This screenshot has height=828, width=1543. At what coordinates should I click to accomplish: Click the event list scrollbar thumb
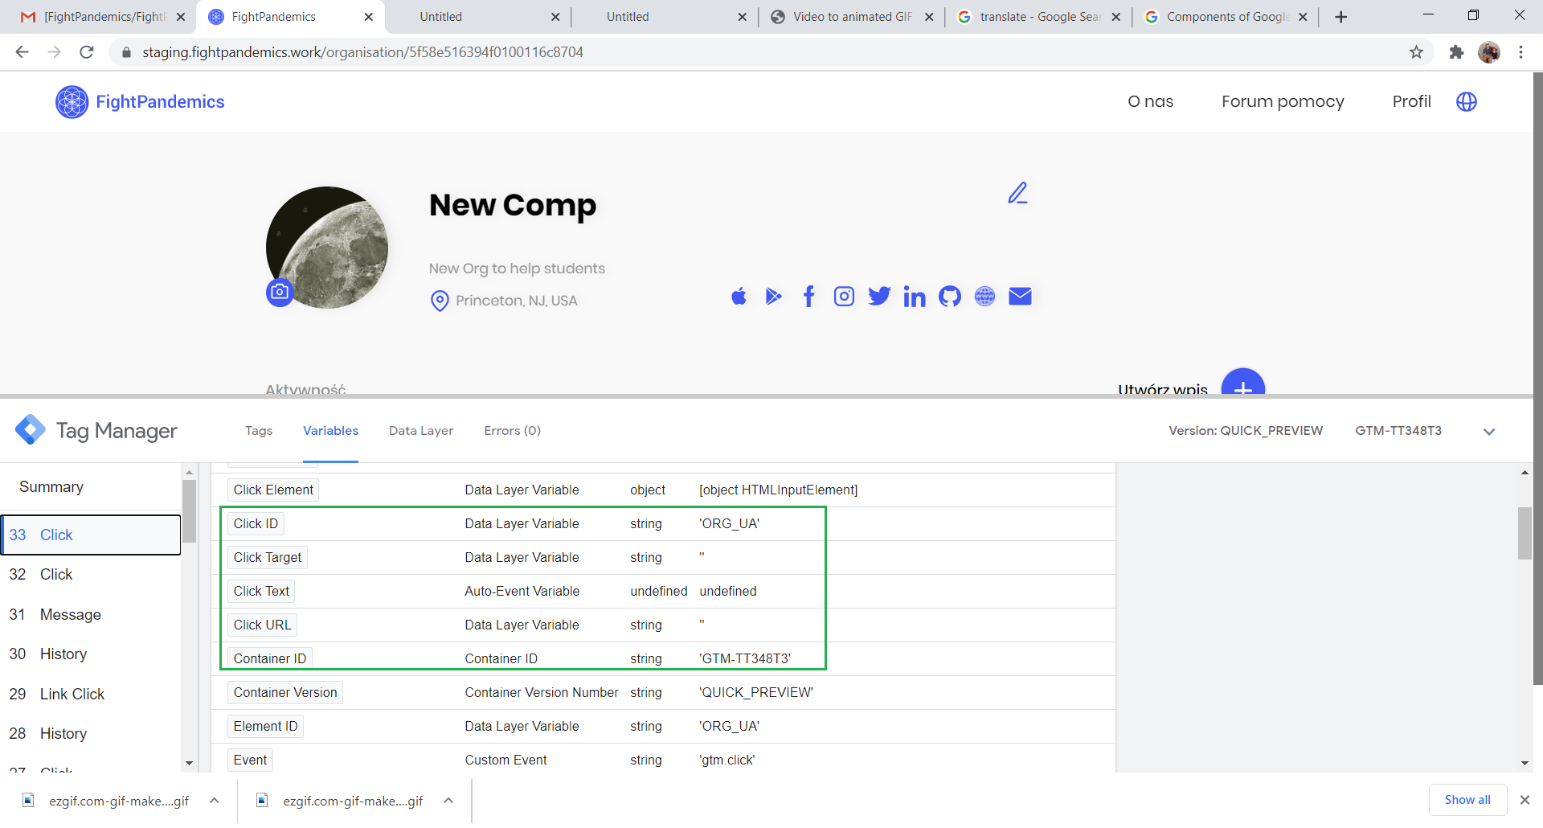tap(190, 511)
